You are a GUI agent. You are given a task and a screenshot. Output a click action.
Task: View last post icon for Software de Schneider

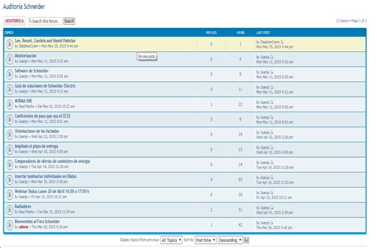click(272, 72)
